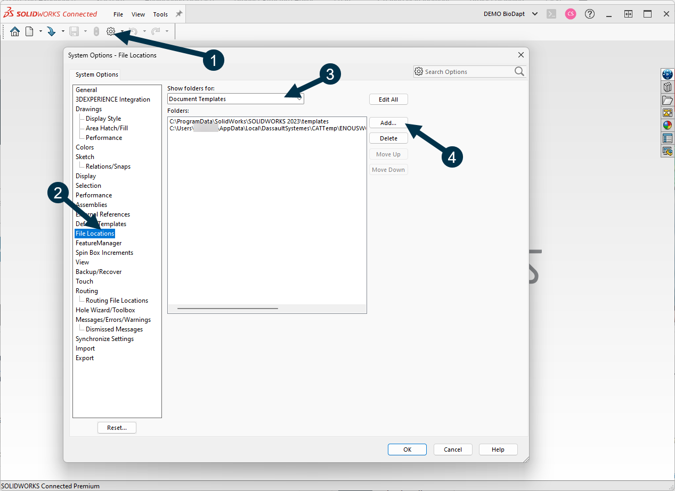Open the View menu
The width and height of the screenshot is (675, 491).
pos(138,14)
